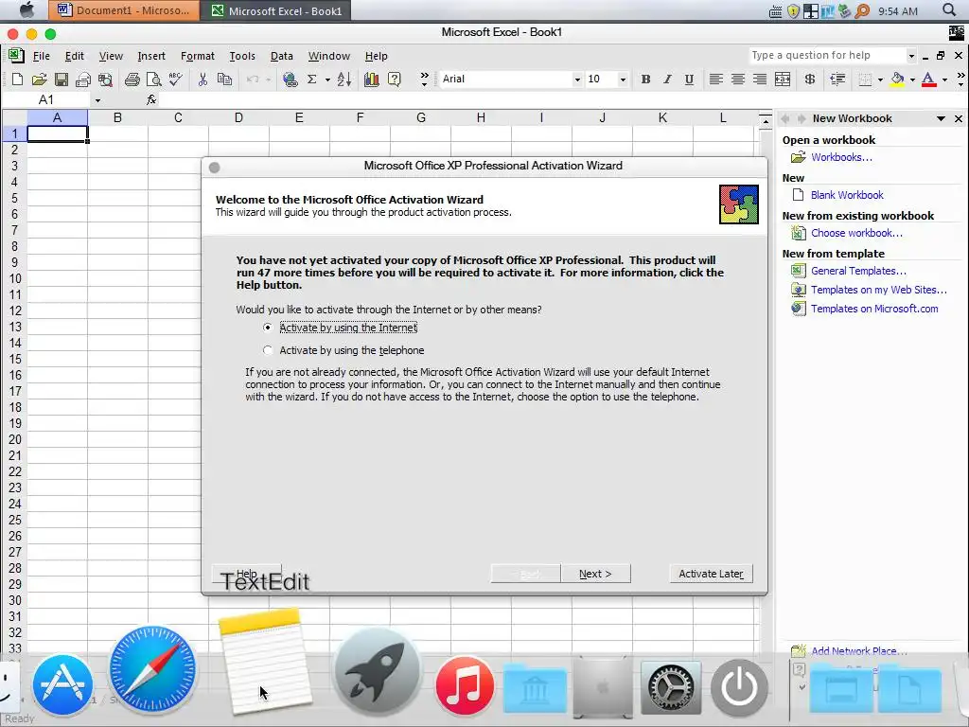969x727 pixels.
Task: Apply yellow Fill Color bucket
Action: pyautogui.click(x=898, y=80)
